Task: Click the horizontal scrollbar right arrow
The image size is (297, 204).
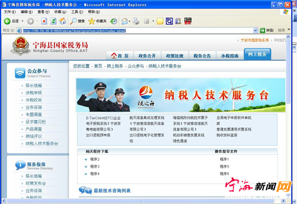Action: [x=283, y=201]
